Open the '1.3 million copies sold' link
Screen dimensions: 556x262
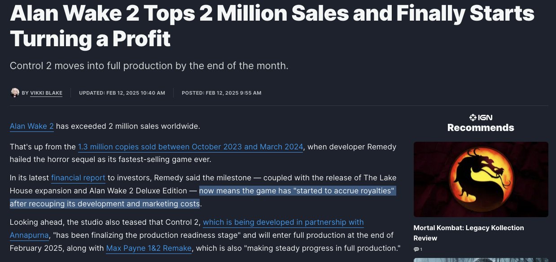(191, 147)
